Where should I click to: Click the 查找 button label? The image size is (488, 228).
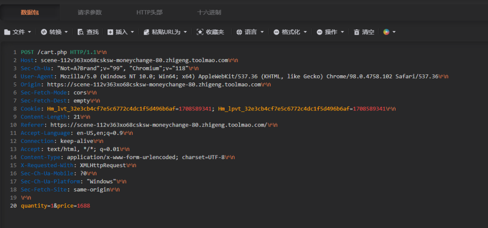93,32
